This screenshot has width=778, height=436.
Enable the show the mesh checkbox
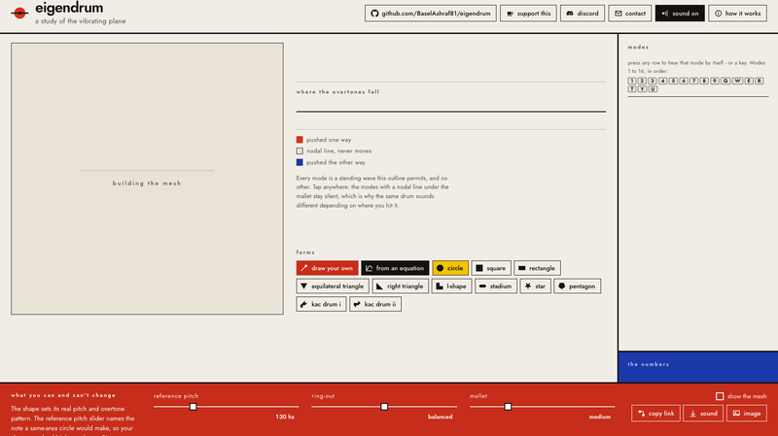[720, 396]
